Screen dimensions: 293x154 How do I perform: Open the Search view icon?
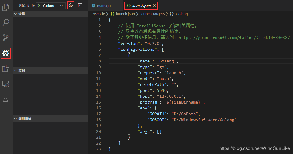coord(6,22)
